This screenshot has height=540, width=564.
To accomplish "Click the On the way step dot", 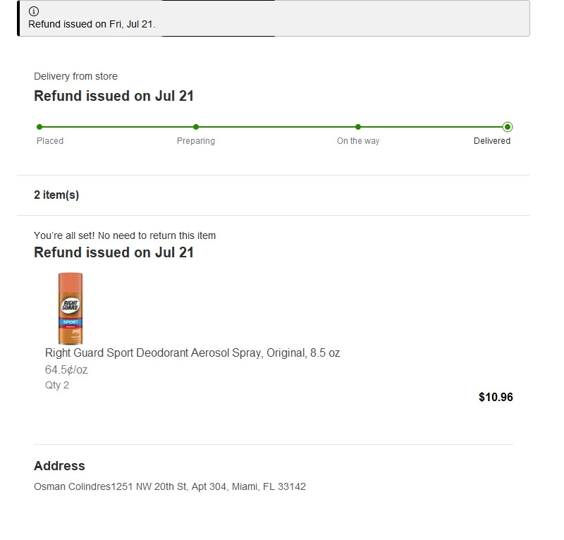I will pyautogui.click(x=358, y=127).
